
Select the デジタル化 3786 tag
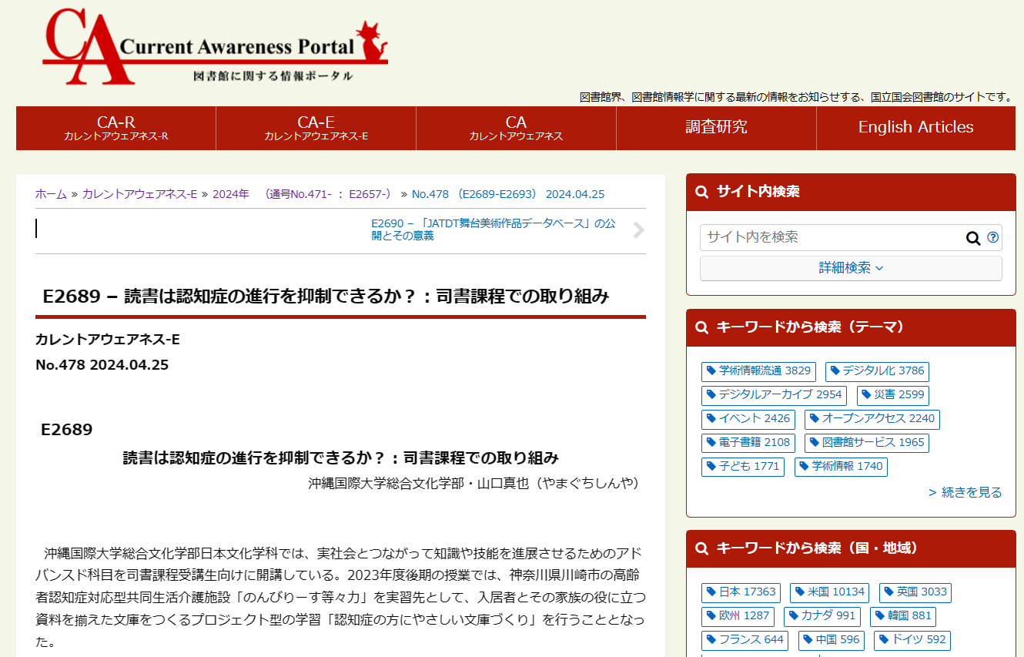point(877,371)
